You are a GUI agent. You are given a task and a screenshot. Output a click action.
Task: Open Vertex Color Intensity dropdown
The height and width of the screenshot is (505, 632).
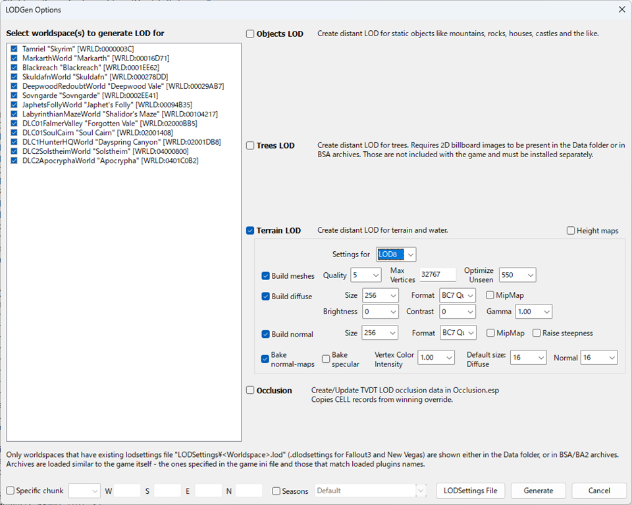pyautogui.click(x=436, y=357)
